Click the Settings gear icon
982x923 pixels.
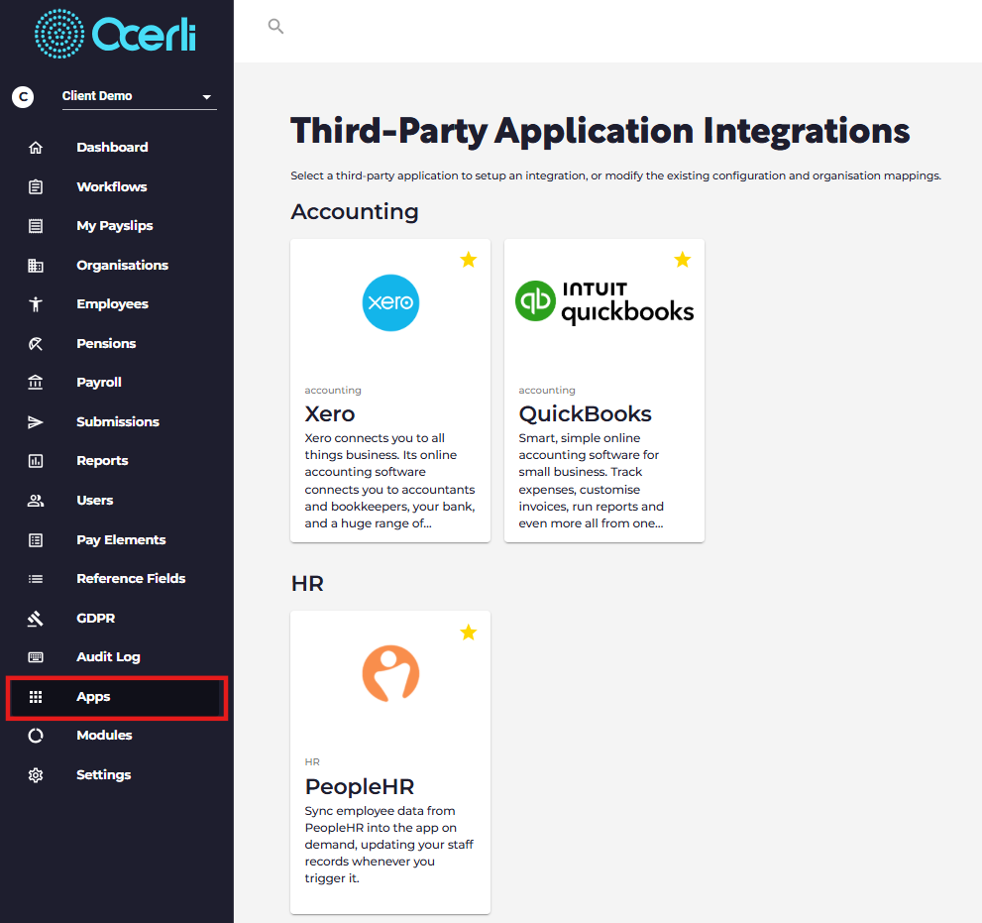[x=36, y=775]
